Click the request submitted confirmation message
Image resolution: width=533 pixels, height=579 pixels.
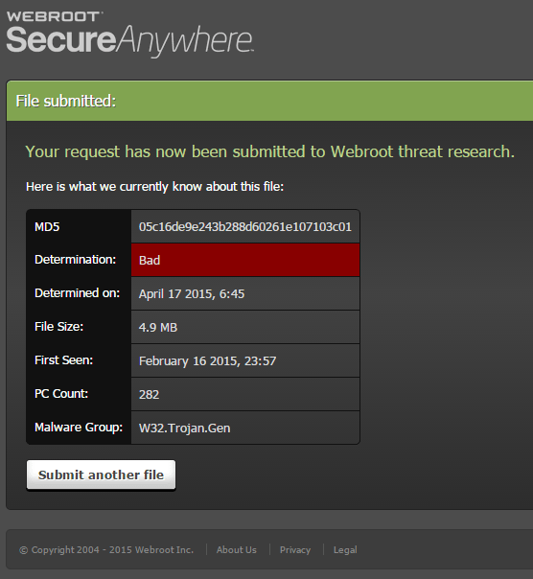point(270,151)
